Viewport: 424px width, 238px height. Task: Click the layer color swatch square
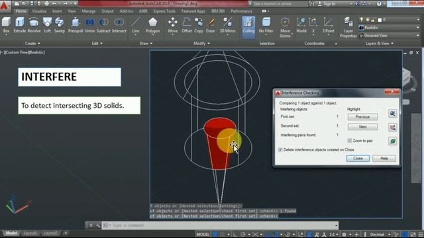click(x=380, y=20)
